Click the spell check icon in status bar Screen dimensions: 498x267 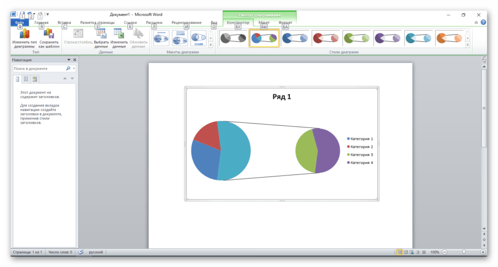tap(81, 252)
